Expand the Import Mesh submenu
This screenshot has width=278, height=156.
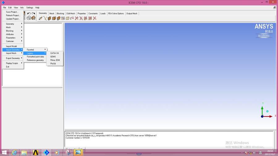(13, 53)
